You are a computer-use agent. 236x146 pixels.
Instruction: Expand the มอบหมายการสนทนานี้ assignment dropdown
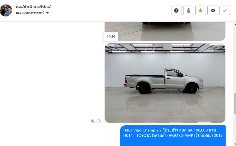pyautogui.click(x=32, y=13)
